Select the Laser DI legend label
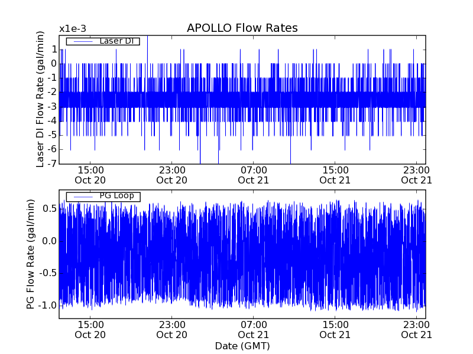The width and height of the screenshot is (473, 354). point(115,41)
